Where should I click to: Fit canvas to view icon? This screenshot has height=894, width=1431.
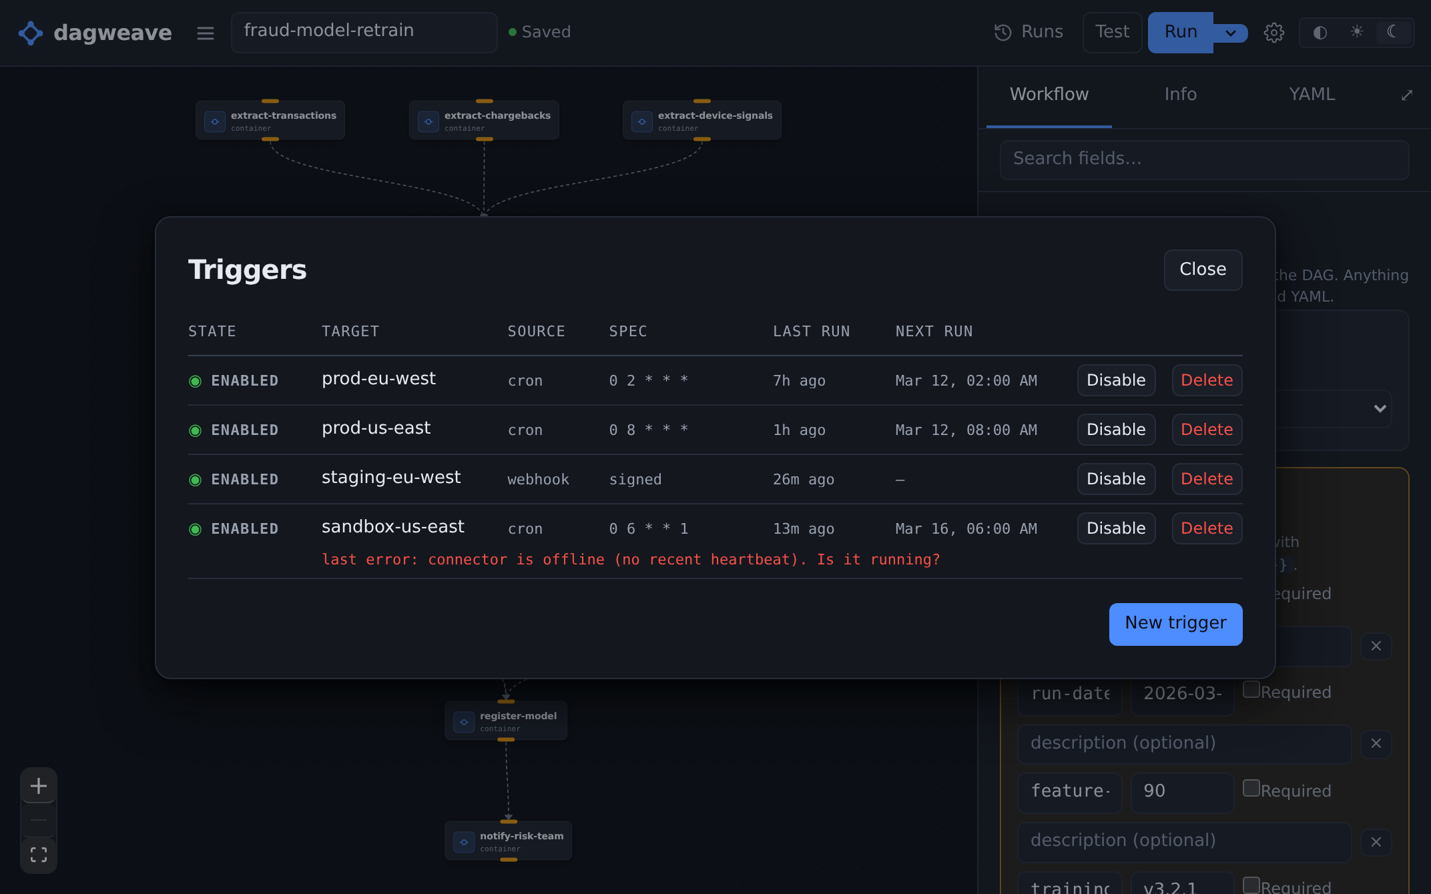(x=39, y=855)
